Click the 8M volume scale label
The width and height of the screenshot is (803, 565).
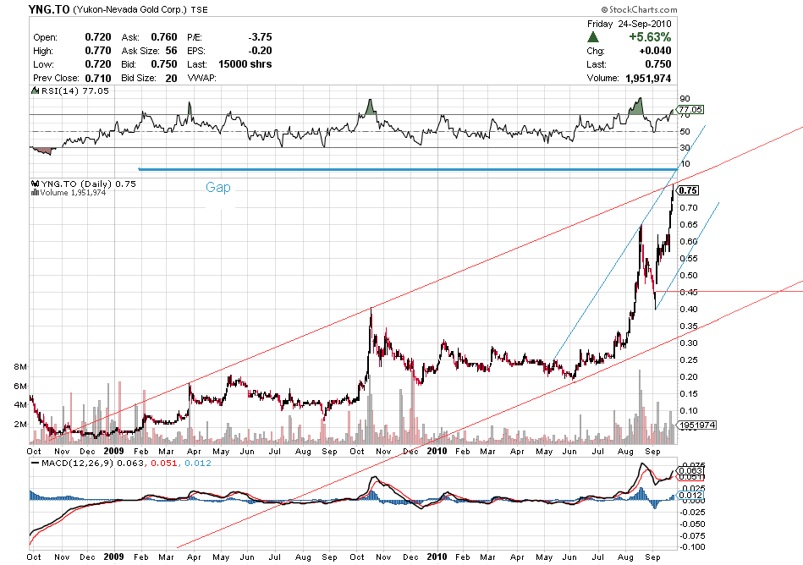pos(20,366)
